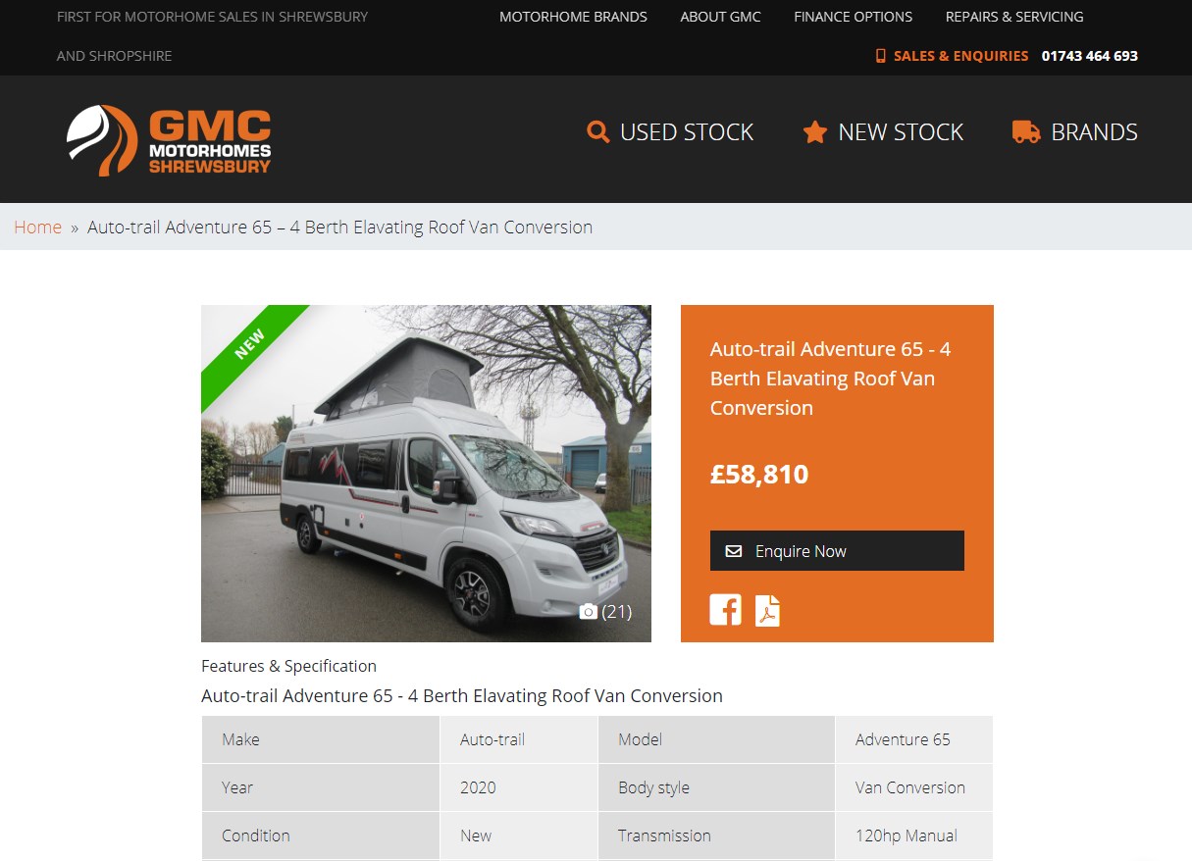Click the envelope icon in Enquire Now
Viewport: 1192px width, 861px height.
click(x=734, y=551)
